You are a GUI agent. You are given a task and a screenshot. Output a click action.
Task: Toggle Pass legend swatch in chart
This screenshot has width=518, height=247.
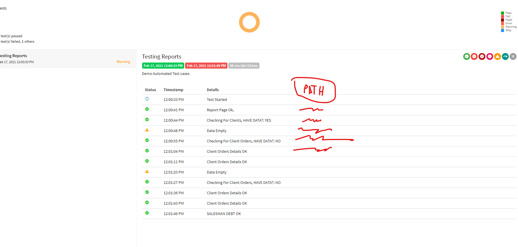(x=502, y=13)
